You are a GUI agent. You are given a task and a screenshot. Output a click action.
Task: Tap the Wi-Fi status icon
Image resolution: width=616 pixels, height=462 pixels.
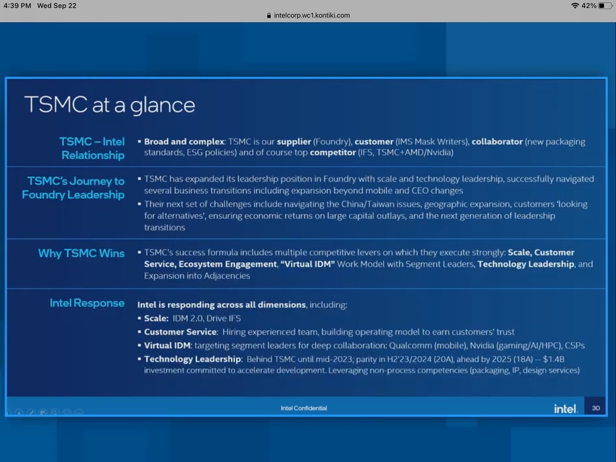(x=575, y=5)
